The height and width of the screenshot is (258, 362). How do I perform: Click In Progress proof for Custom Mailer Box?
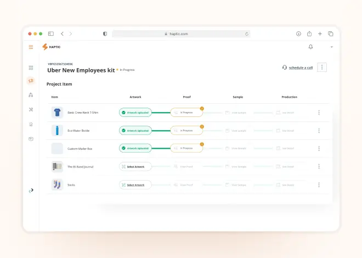[186, 148]
